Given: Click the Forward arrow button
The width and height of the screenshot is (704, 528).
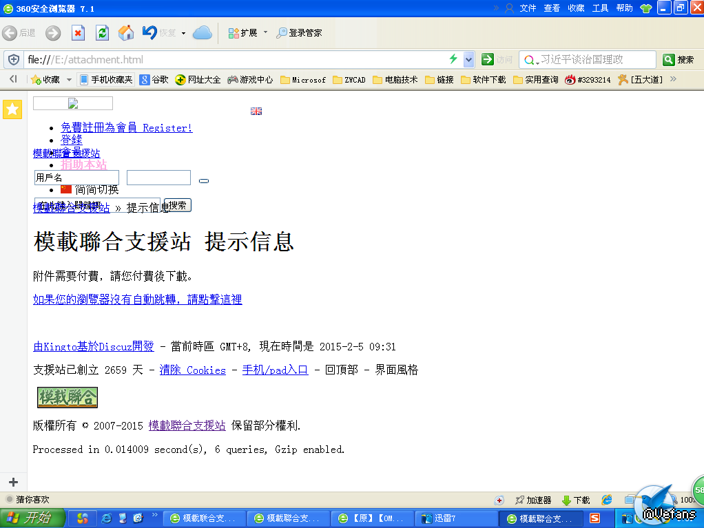Looking at the screenshot, I should 53,33.
